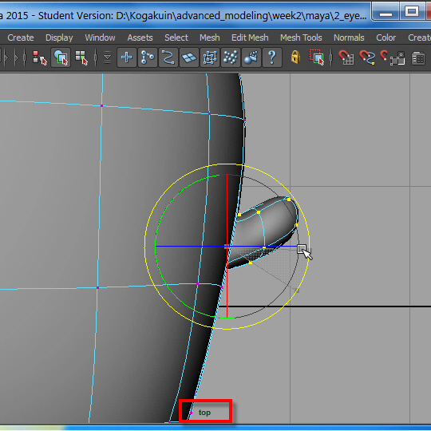Switch to select by component type mode
431x431 pixels.
81,57
